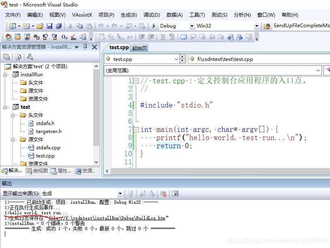This screenshot has width=330, height=248.
Task: Open the 生成(B) build menu
Action: 129,15
